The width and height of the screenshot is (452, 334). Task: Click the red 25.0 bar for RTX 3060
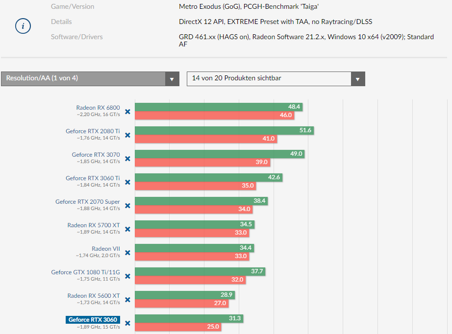point(178,327)
